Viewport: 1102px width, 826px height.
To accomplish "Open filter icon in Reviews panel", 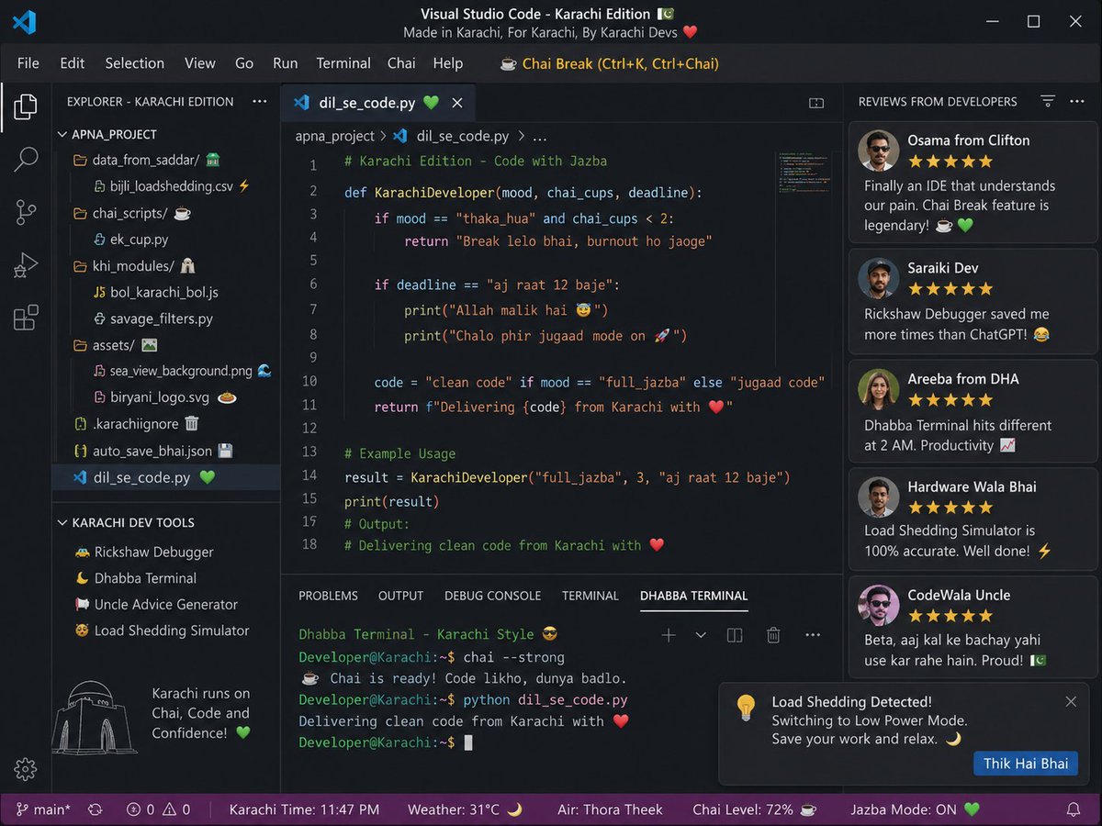I will 1048,101.
